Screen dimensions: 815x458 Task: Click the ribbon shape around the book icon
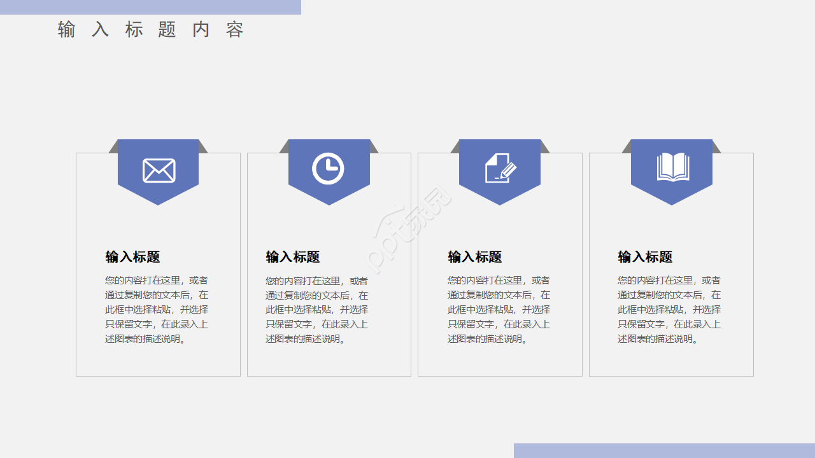click(x=671, y=191)
